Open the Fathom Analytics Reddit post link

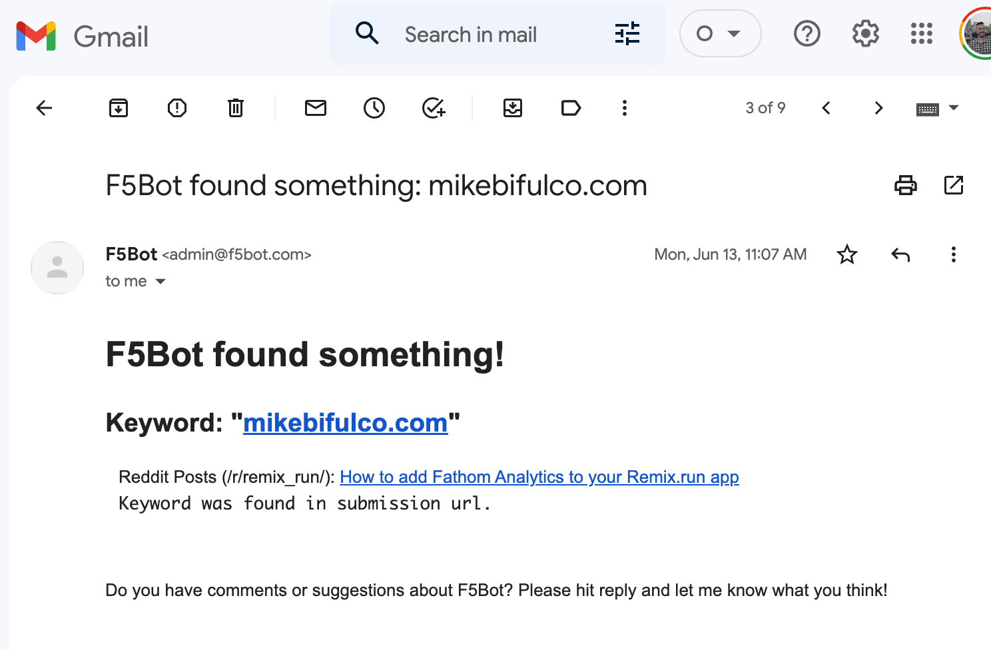tap(539, 477)
